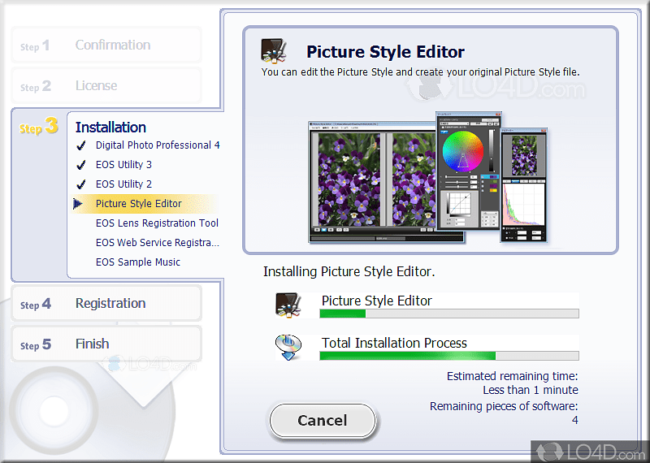Select Step 1 Confirmation

pyautogui.click(x=106, y=45)
